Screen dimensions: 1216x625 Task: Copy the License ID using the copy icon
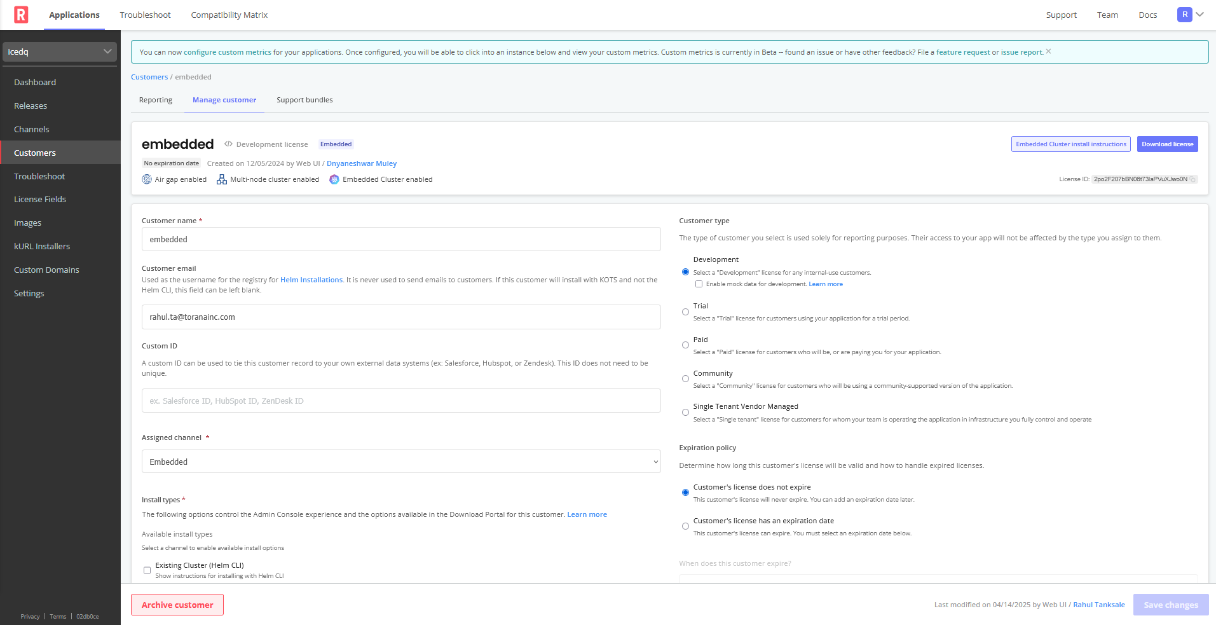click(1192, 179)
